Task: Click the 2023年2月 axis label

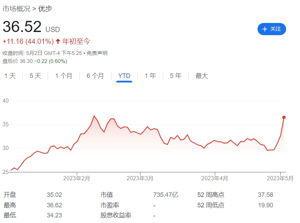Action: [x=77, y=178]
